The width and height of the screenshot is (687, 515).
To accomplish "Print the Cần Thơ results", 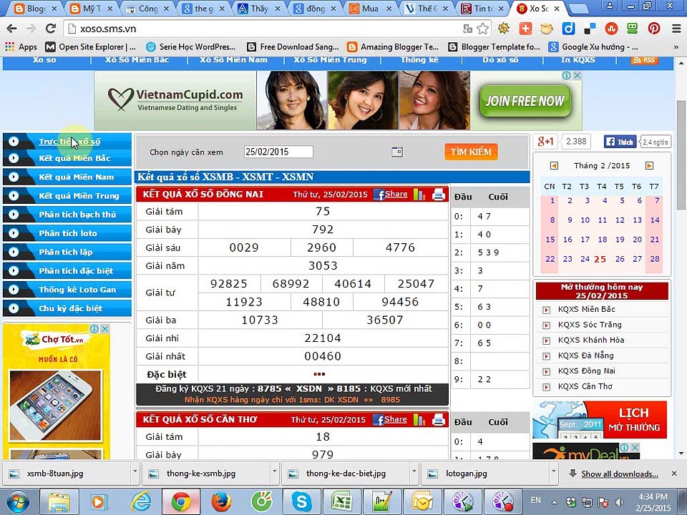I will [x=439, y=420].
